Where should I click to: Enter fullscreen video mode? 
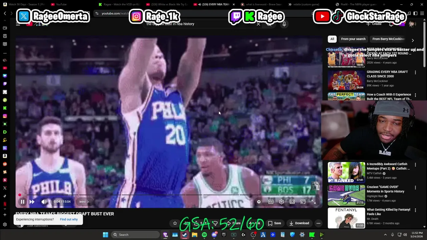[x=314, y=202]
